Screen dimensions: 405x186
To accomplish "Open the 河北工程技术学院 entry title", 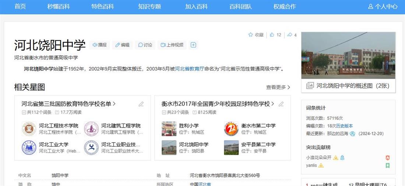I will [x=59, y=126].
